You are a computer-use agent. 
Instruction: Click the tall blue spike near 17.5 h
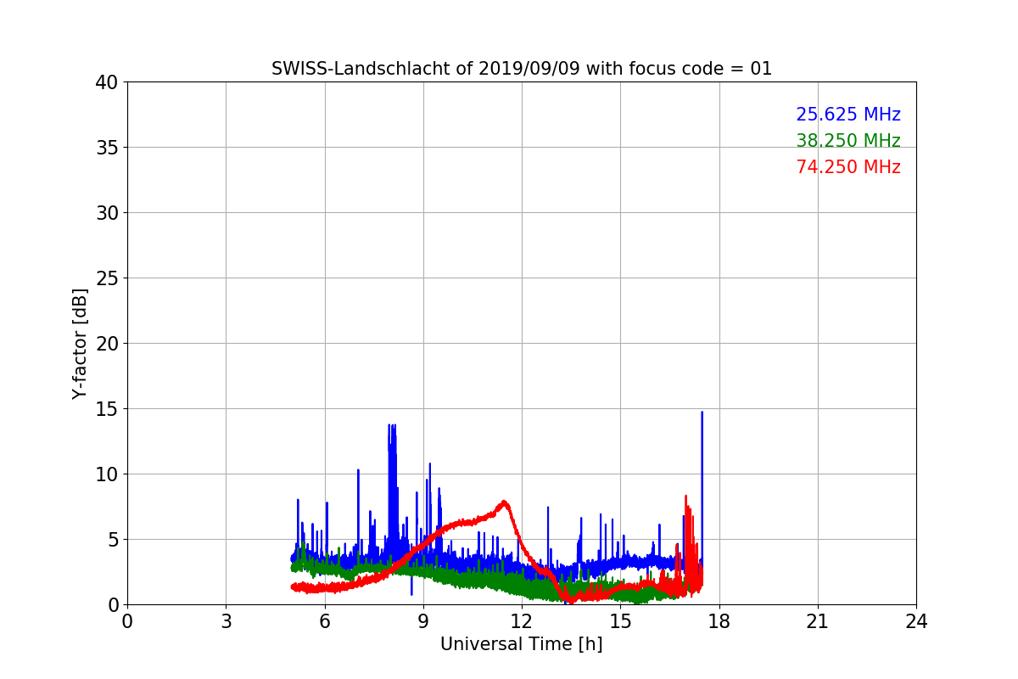(702, 475)
